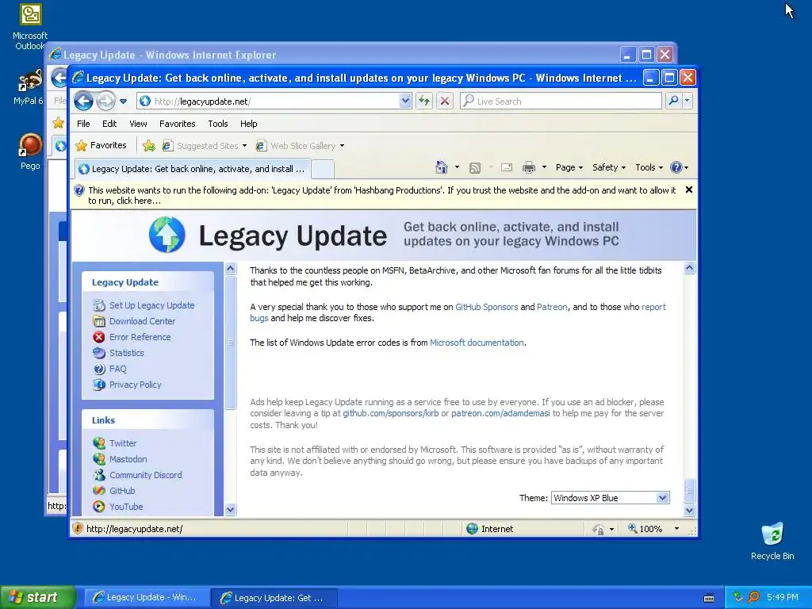The width and height of the screenshot is (812, 609).
Task: Open the Help menu
Action: [248, 124]
